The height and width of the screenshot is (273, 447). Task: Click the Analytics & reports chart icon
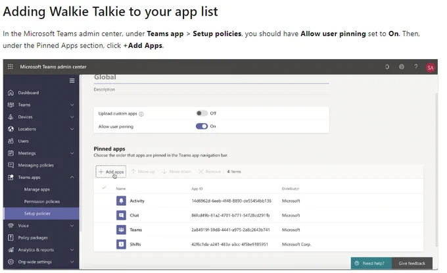point(11,249)
